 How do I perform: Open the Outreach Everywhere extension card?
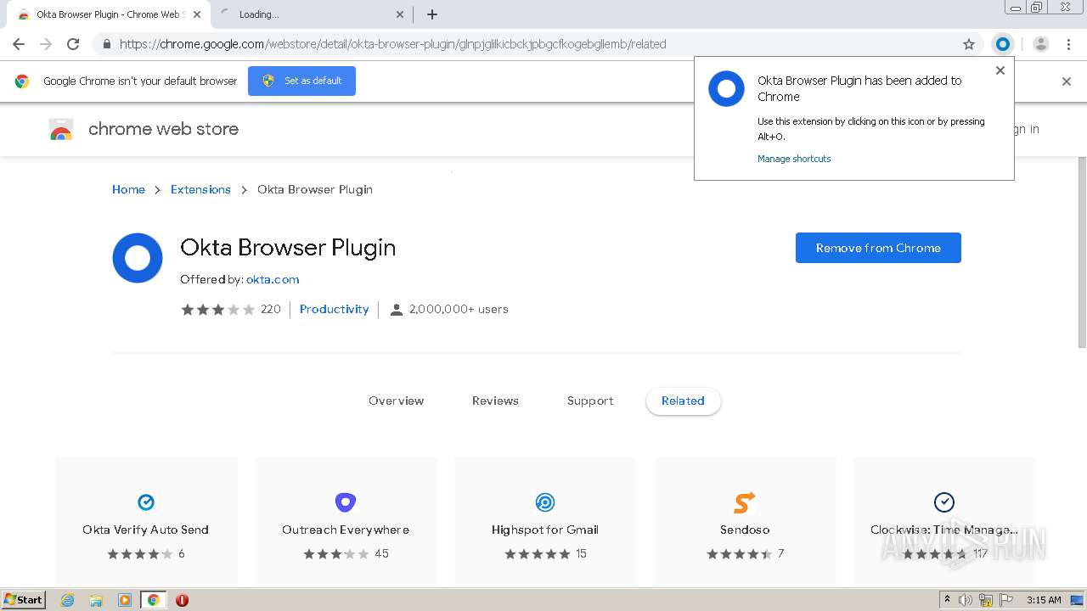[x=346, y=520]
